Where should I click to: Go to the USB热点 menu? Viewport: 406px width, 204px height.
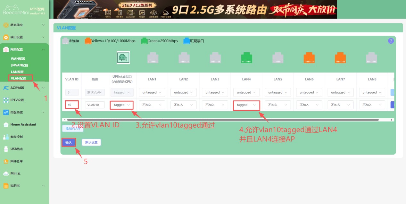16,149
